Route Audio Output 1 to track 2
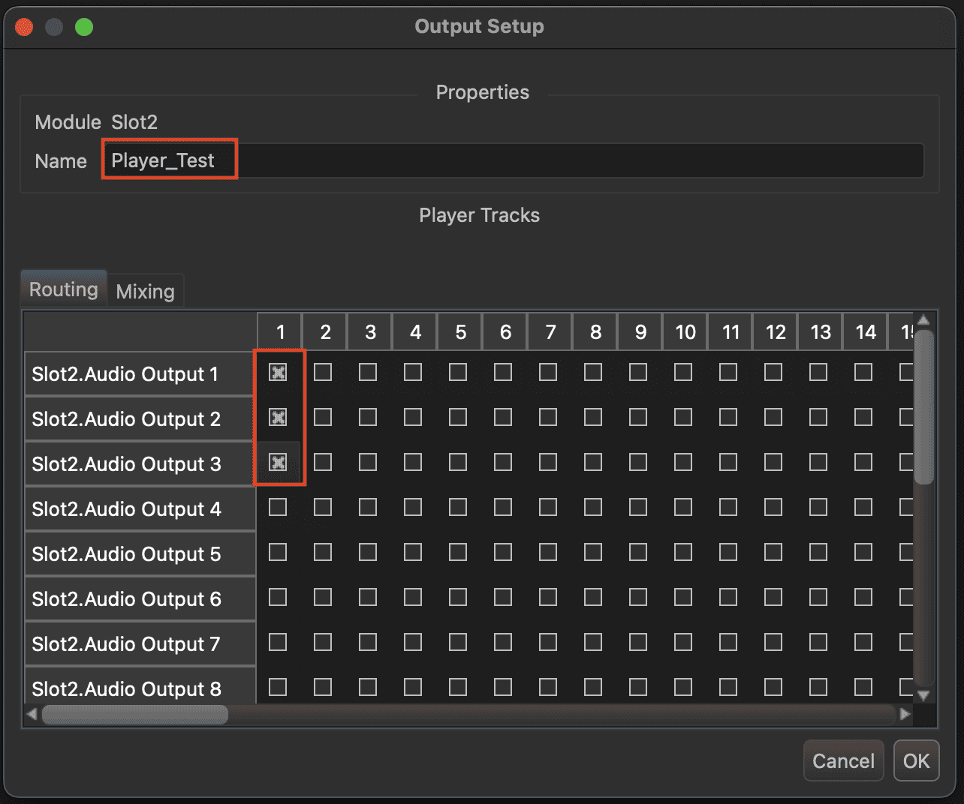Viewport: 964px width, 804px height. click(x=323, y=372)
